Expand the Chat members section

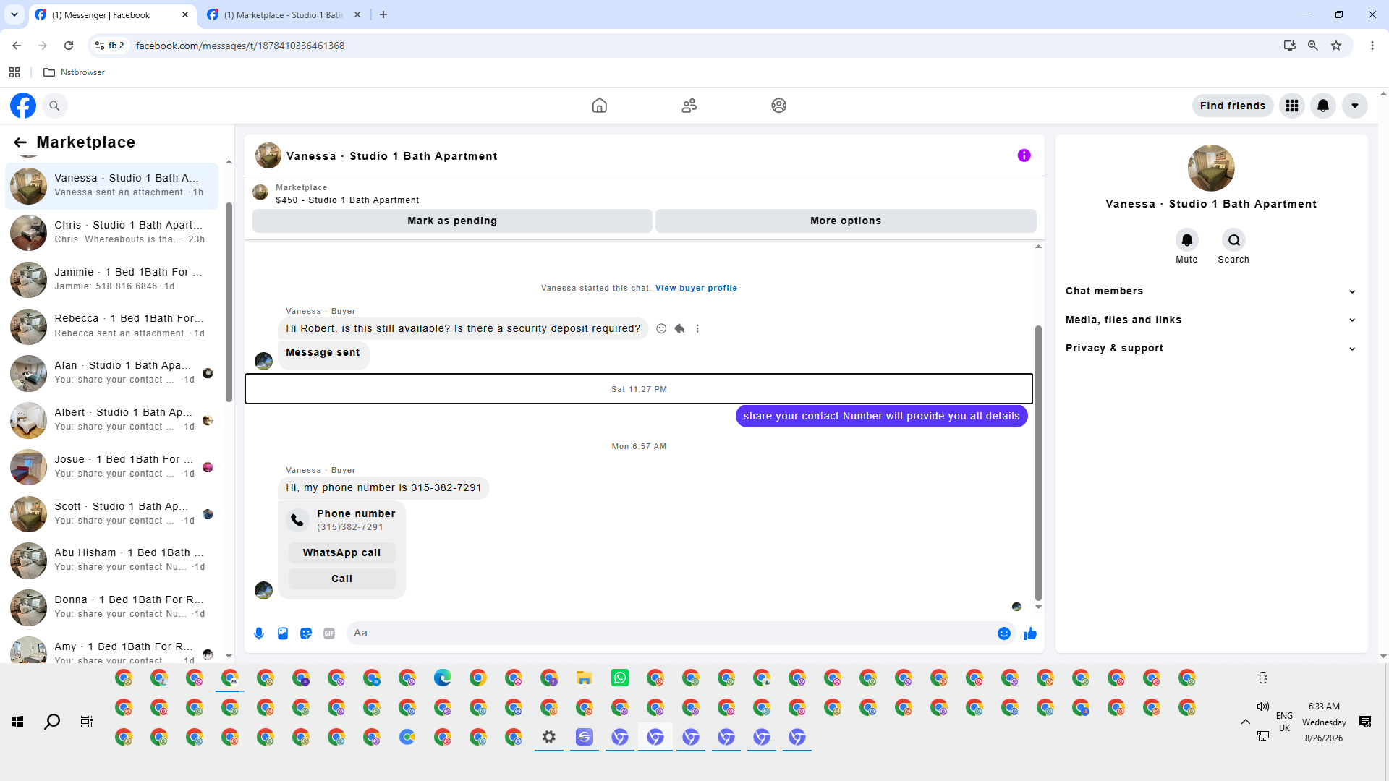(1210, 291)
